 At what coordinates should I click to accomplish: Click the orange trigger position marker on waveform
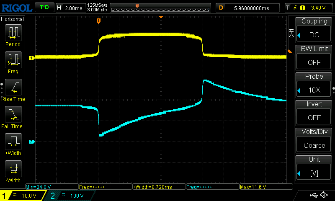[98, 21]
